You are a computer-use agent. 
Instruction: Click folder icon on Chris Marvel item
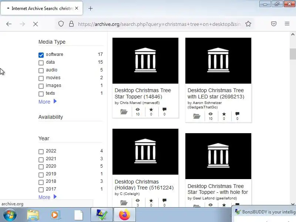pos(124,112)
